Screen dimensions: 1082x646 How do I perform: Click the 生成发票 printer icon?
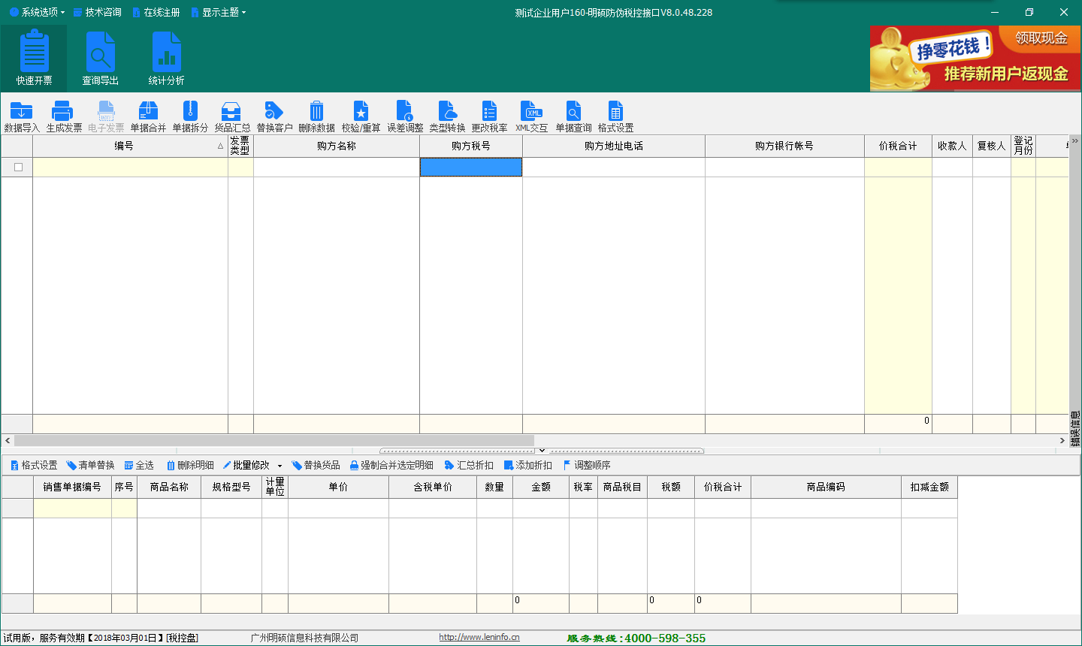[x=63, y=111]
